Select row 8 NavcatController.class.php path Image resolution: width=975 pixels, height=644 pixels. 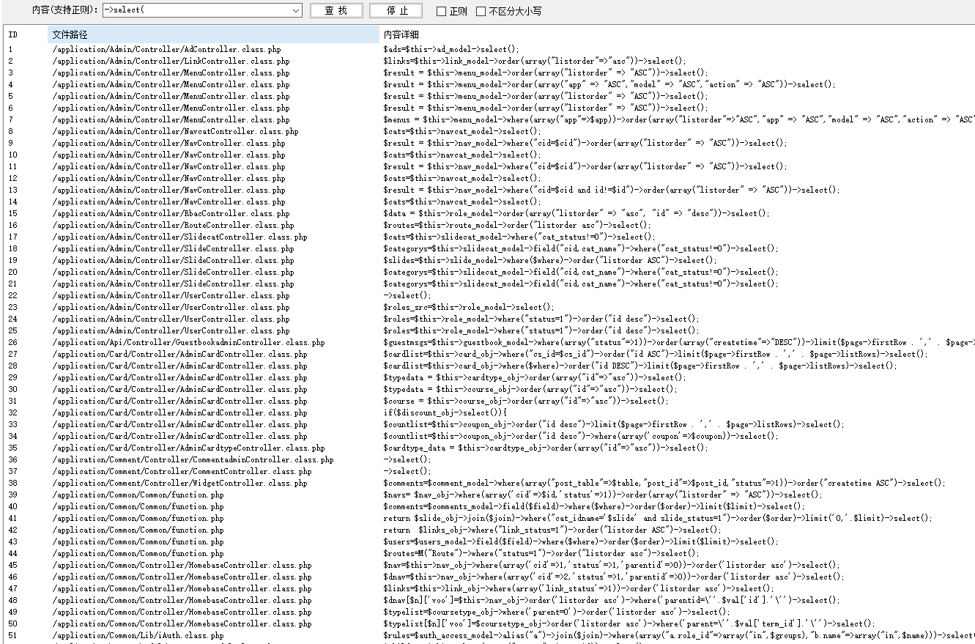(175, 131)
